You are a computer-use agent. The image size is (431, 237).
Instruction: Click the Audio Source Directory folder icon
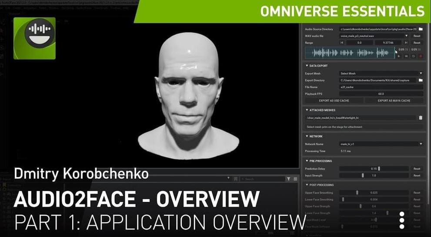421,29
